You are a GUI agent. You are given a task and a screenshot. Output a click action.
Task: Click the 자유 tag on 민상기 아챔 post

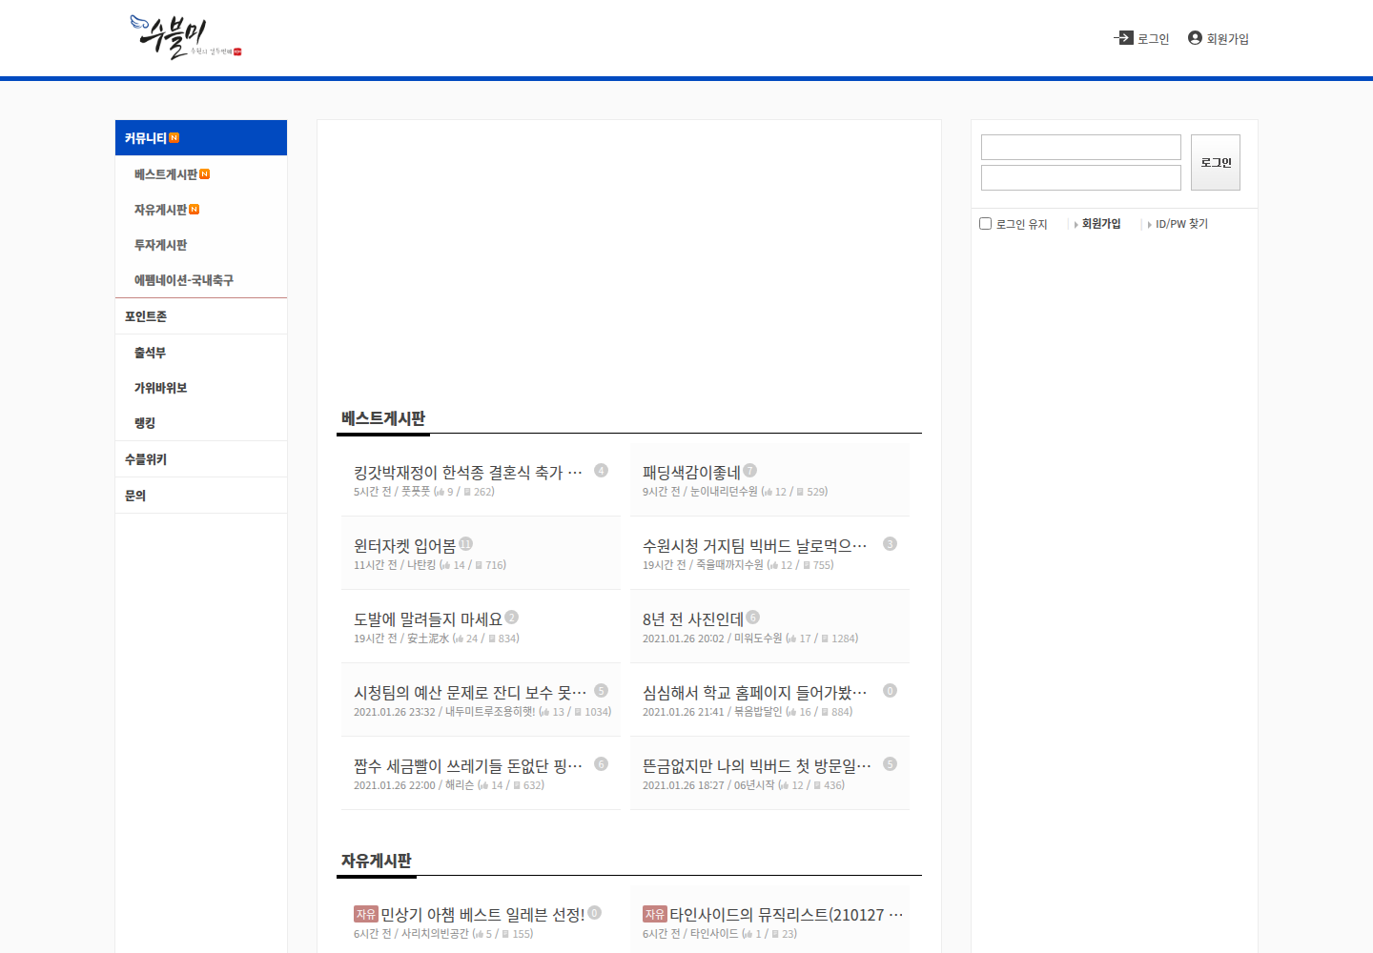[366, 914]
